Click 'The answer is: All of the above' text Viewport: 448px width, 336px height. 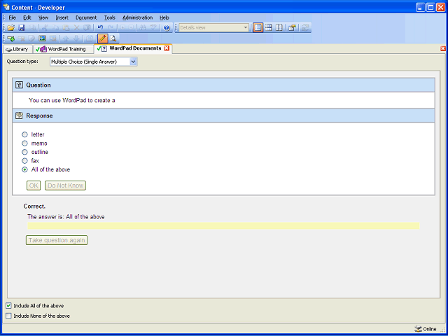tap(66, 217)
